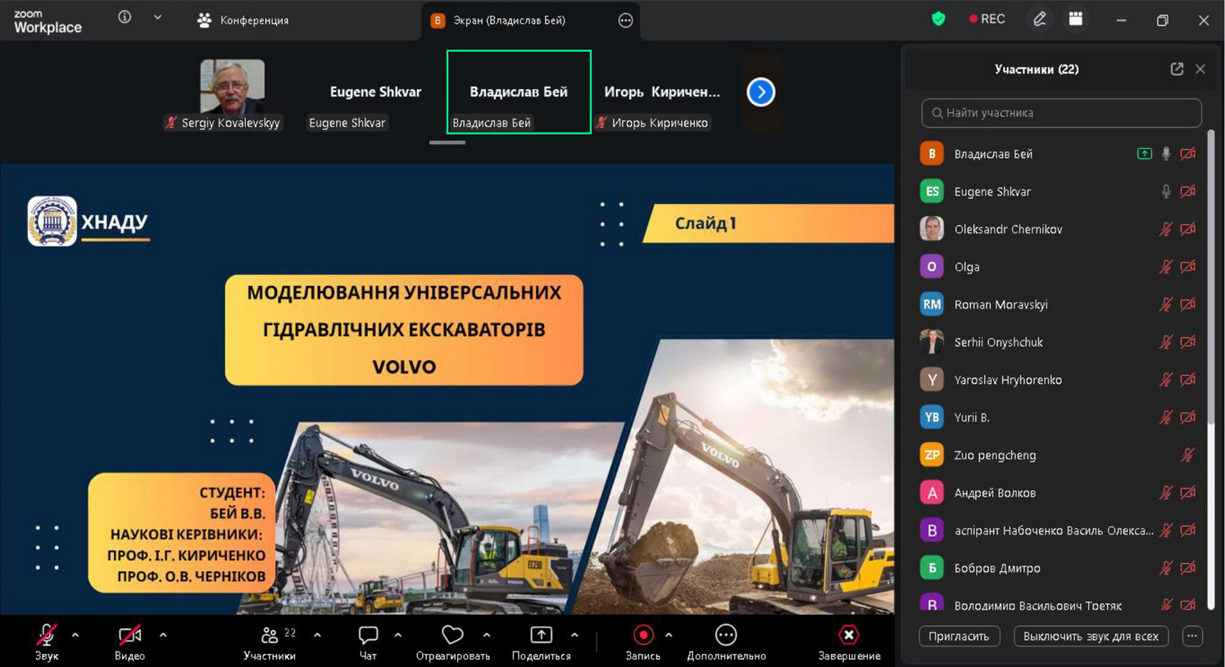Click the End meeting icon

849,635
